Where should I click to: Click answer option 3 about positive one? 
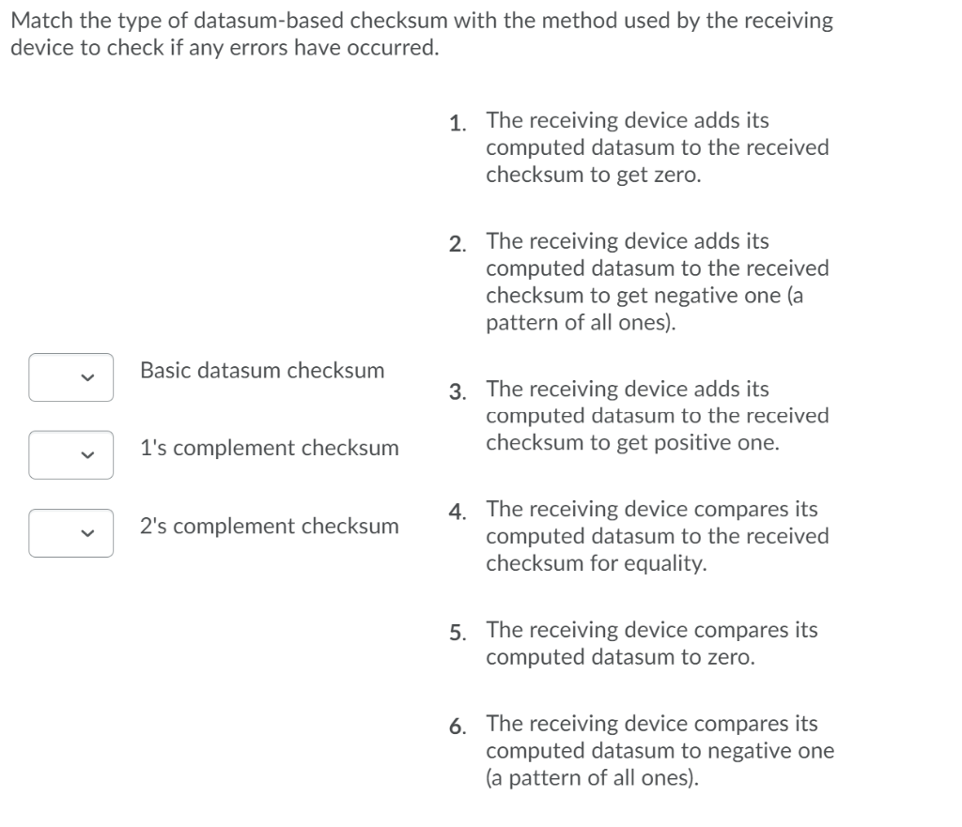click(x=656, y=416)
